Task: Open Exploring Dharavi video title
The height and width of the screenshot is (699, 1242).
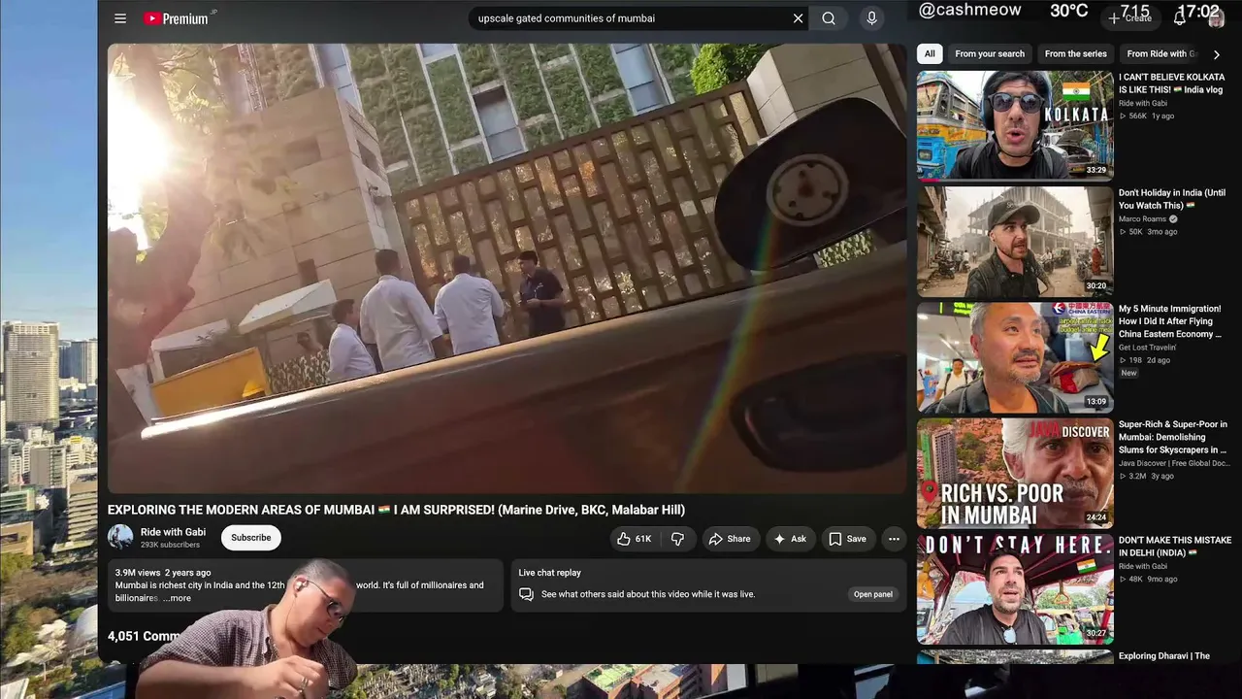Action: click(x=1164, y=656)
